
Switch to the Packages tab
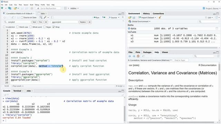coord(147,52)
